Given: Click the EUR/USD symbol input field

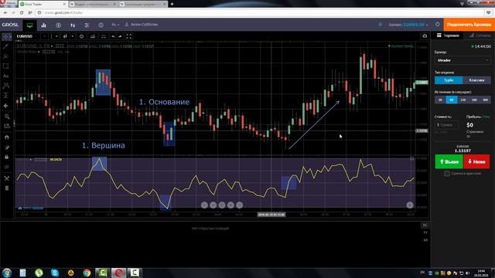Looking at the screenshot, I should [x=29, y=36].
